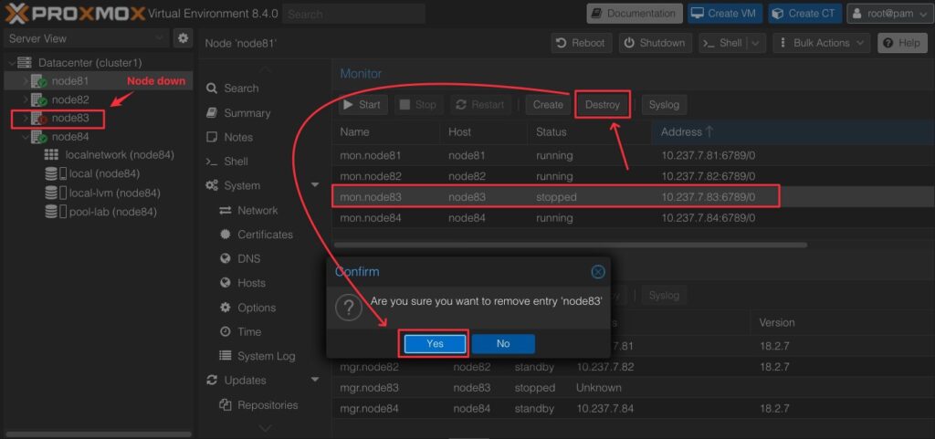Select the mon.node82 row
This screenshot has height=439, width=935.
coord(634,176)
